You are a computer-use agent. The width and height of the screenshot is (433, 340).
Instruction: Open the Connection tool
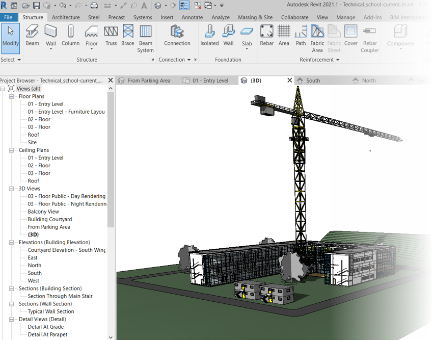(177, 36)
